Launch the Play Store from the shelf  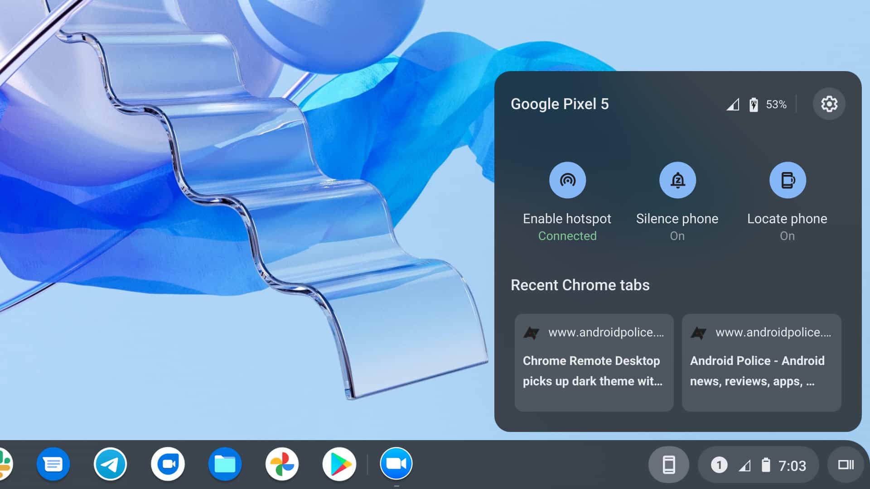tap(339, 464)
